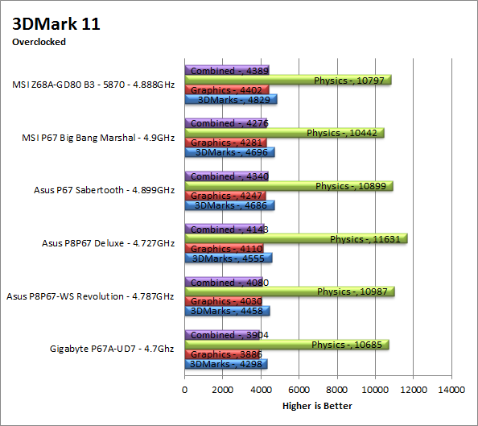This screenshot has height=426, width=478.
Task: Click the '4000' axis tick label
Action: click(x=261, y=390)
